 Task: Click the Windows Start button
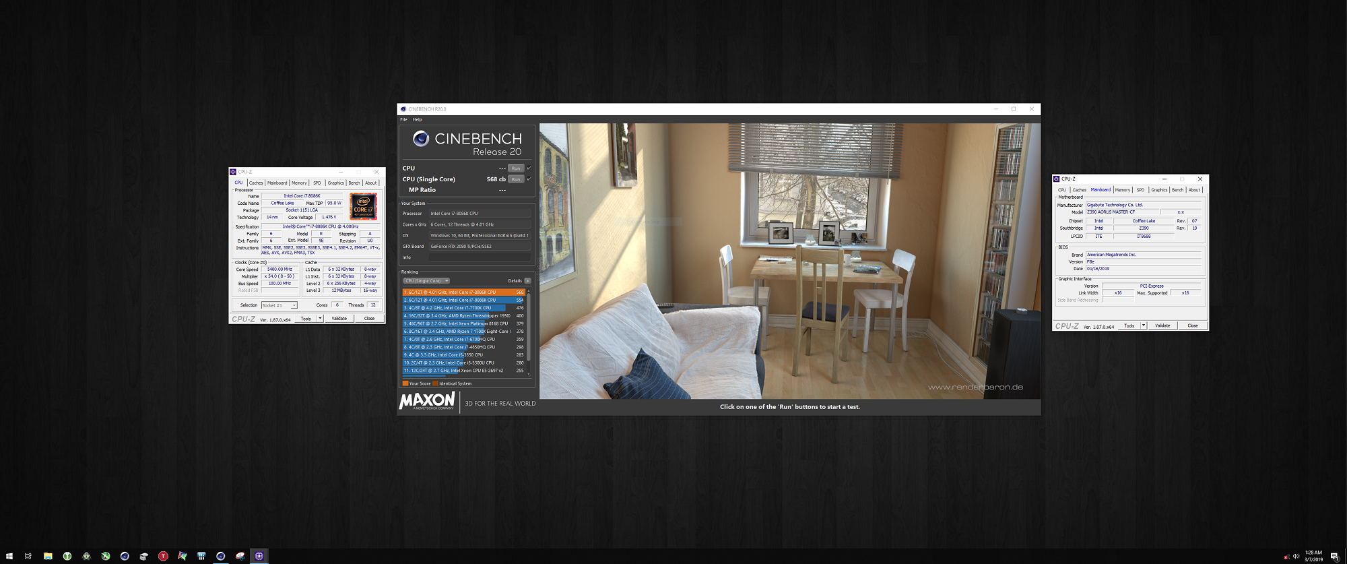tap(9, 556)
